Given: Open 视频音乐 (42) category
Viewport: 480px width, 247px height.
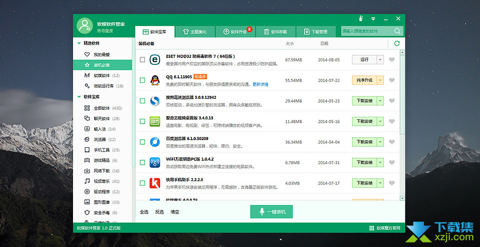Looking at the screenshot, I should pos(102,181).
